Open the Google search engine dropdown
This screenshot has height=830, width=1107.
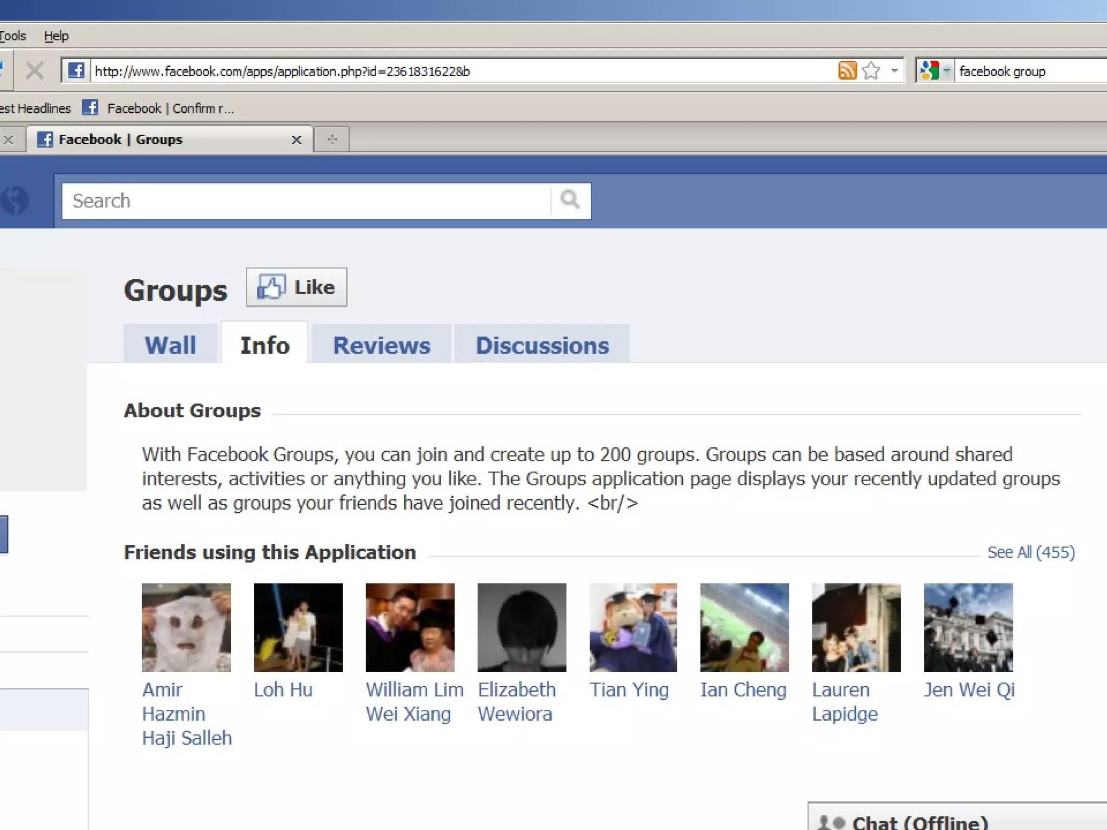click(935, 71)
